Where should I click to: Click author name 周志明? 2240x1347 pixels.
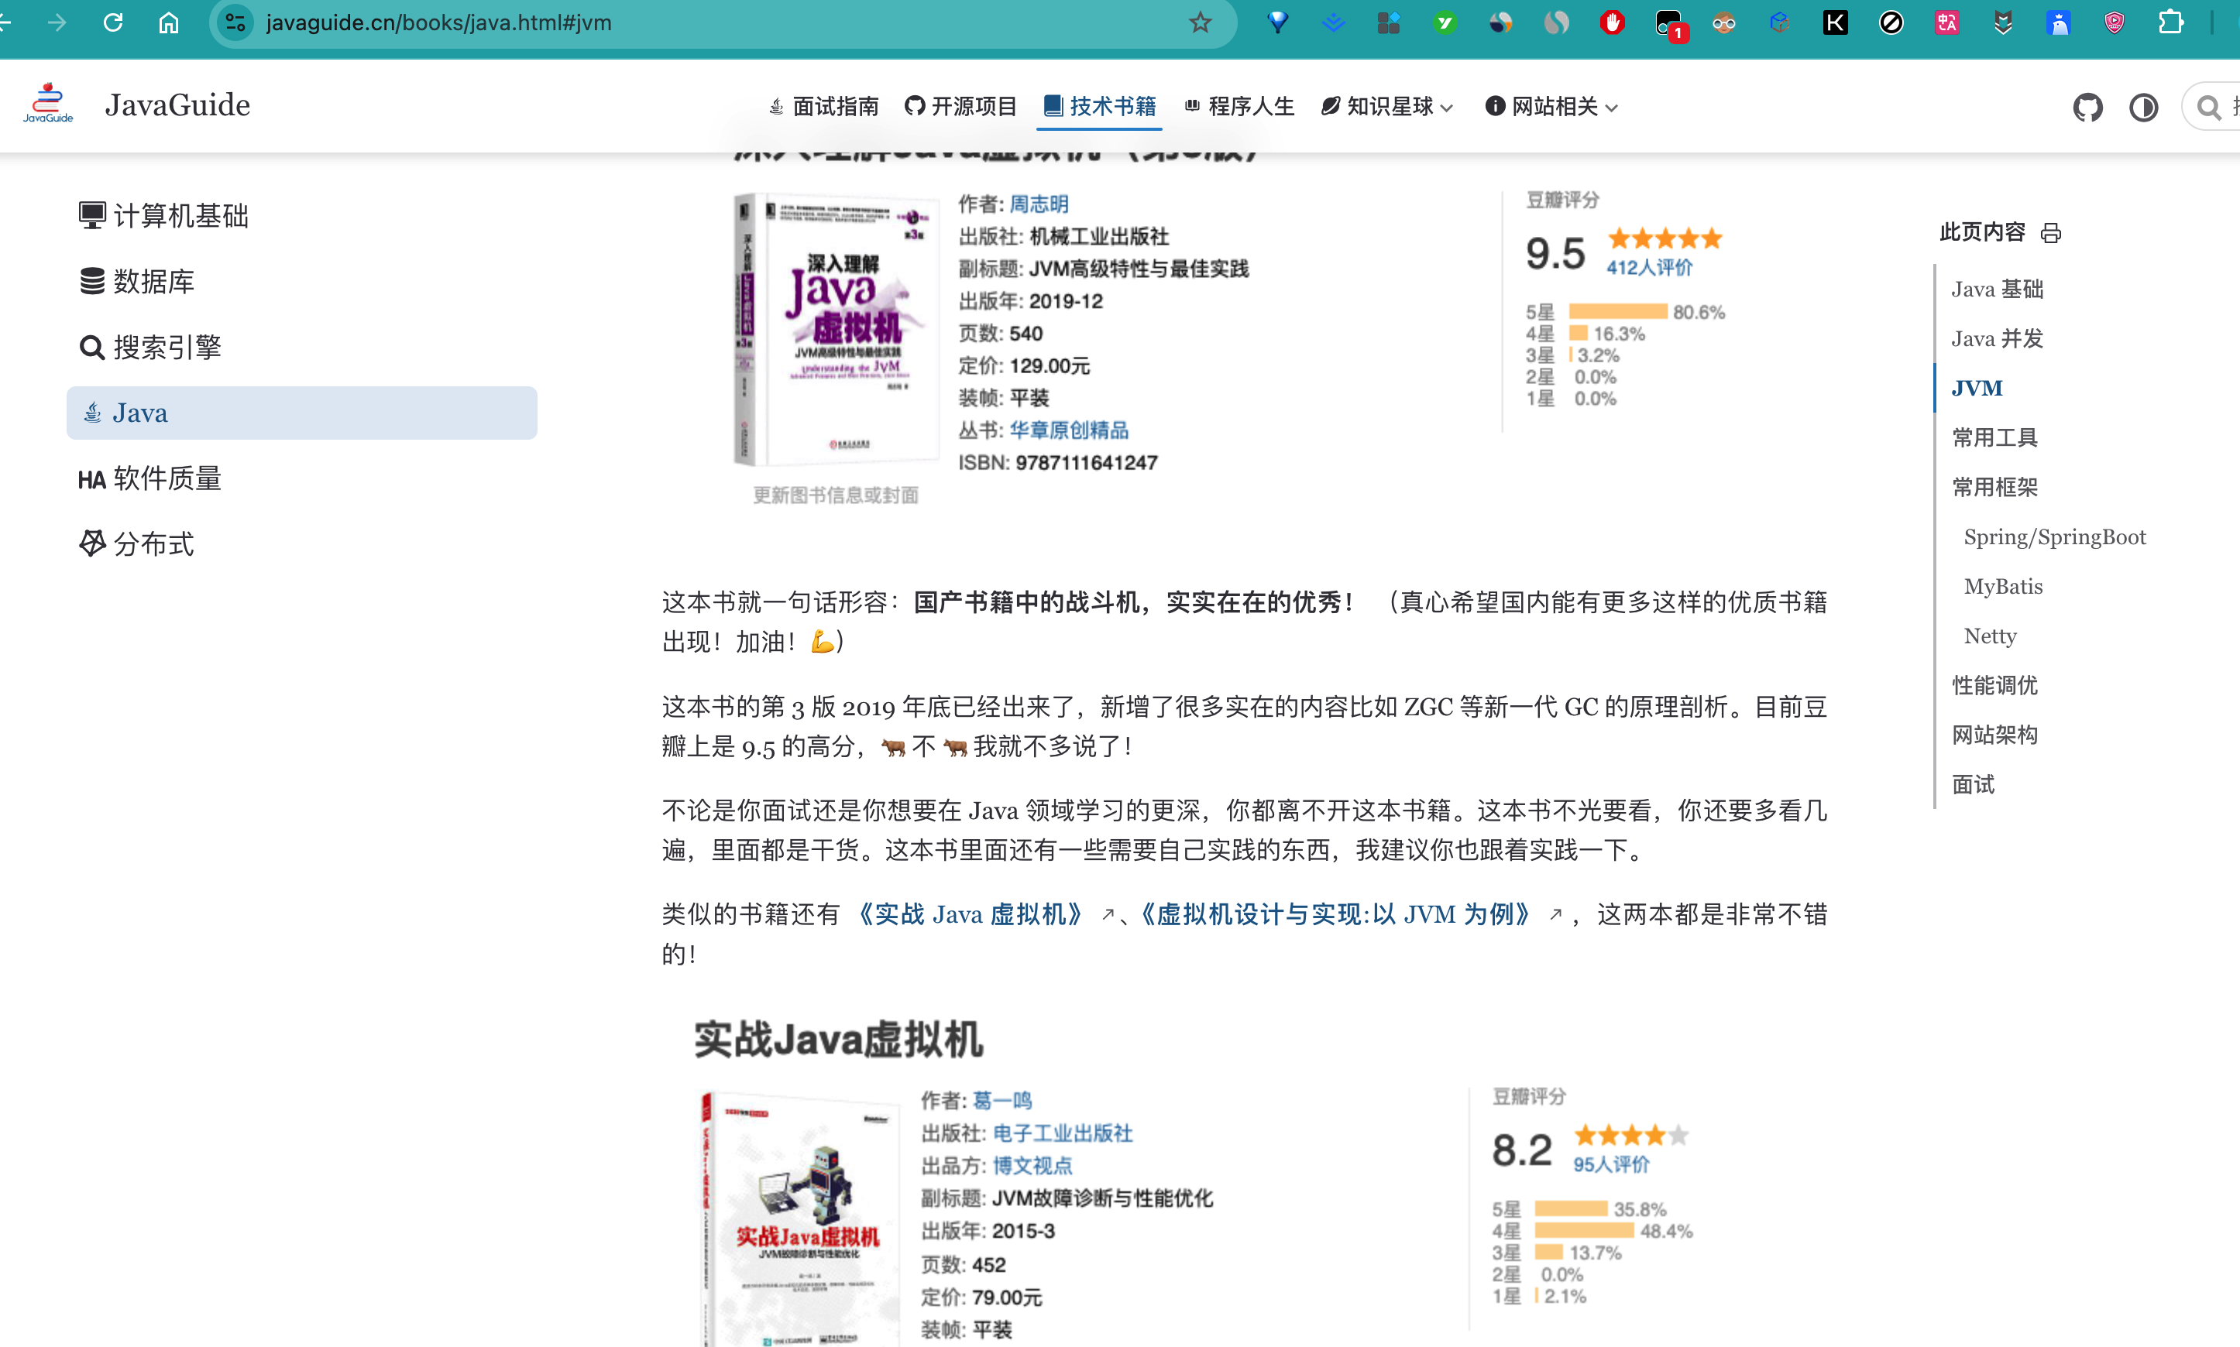1039,204
